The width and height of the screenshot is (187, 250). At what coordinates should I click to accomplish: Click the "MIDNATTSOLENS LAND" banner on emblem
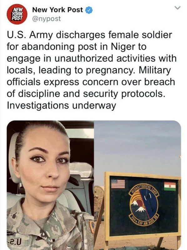145,190
